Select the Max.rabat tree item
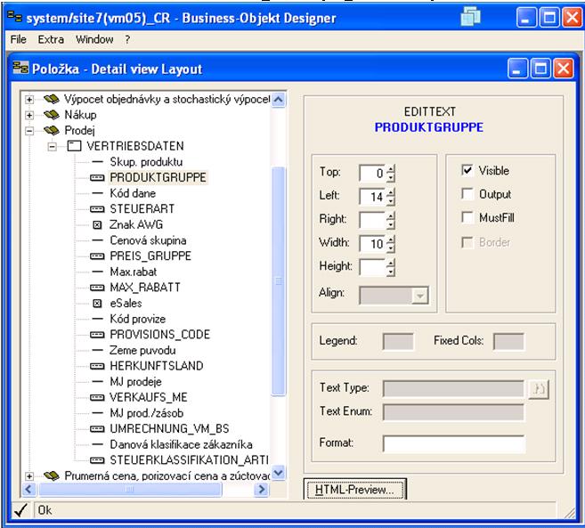 pyautogui.click(x=134, y=272)
